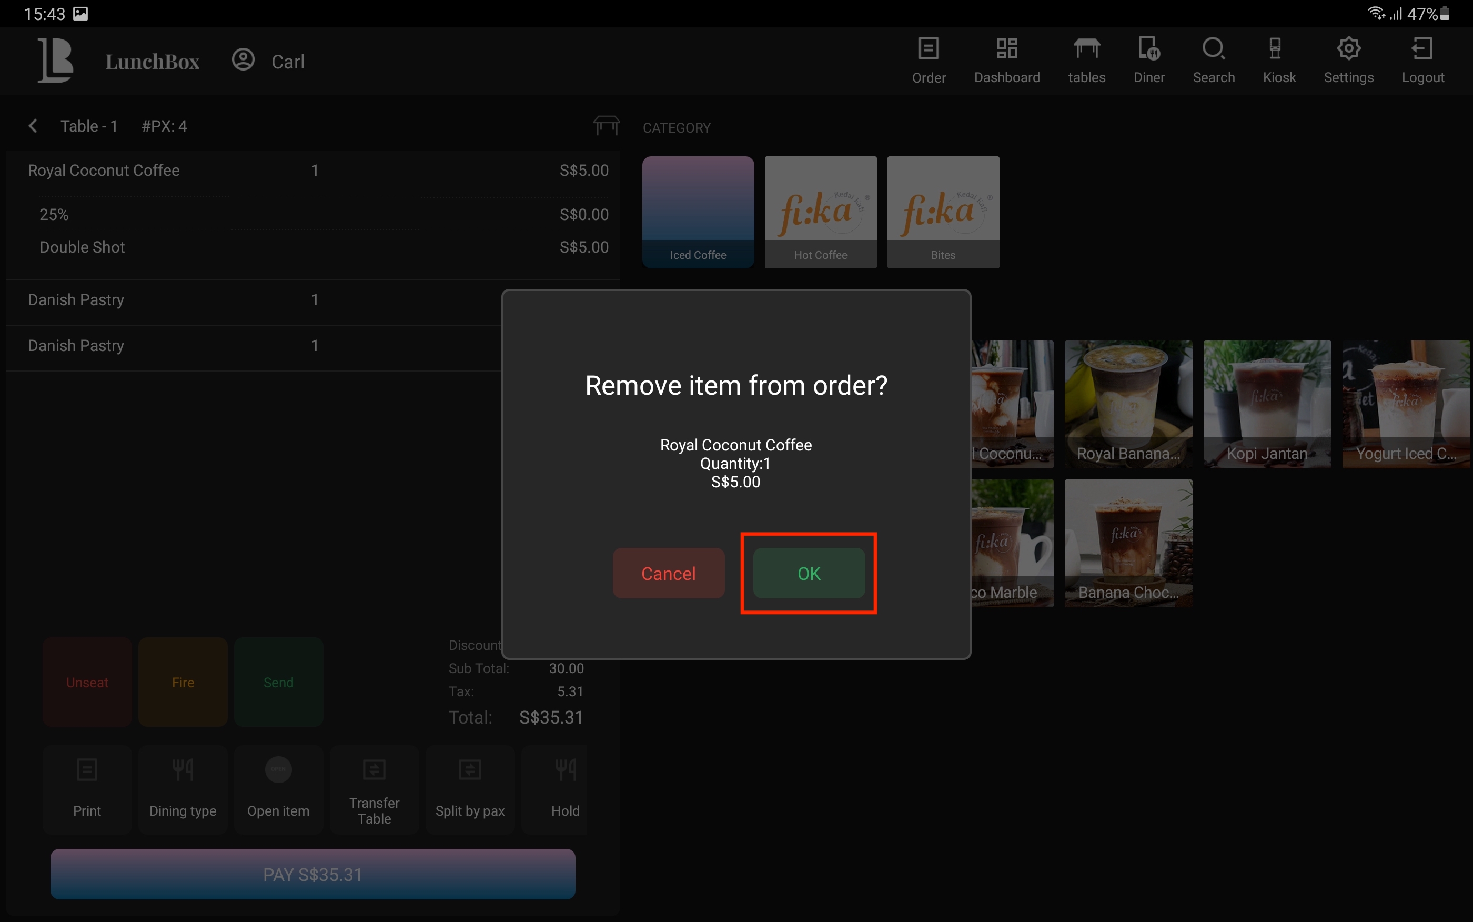Open the Dashboard icon
This screenshot has width=1473, height=922.
pos(1006,49)
